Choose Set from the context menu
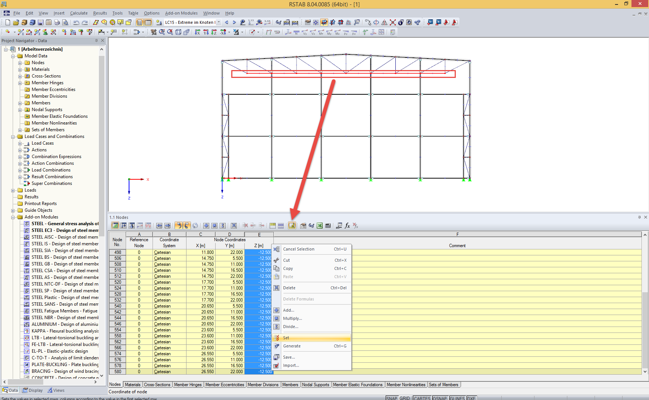The width and height of the screenshot is (649, 400). tap(312, 338)
